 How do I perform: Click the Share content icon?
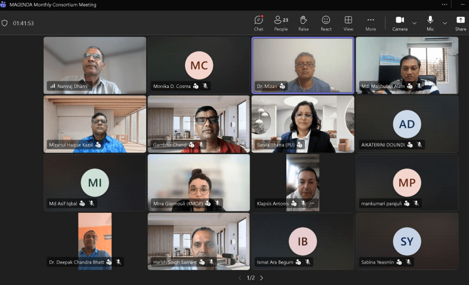pyautogui.click(x=460, y=23)
